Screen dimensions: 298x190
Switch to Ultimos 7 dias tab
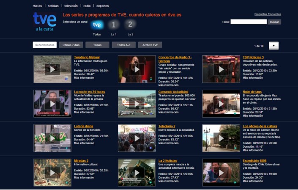coord(71,45)
